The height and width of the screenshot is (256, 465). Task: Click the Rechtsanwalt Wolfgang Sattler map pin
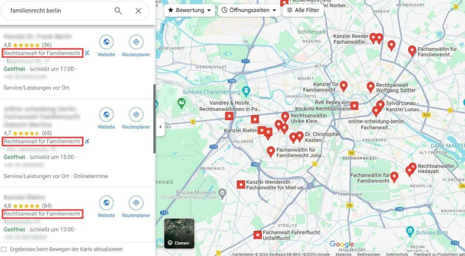coord(371,87)
